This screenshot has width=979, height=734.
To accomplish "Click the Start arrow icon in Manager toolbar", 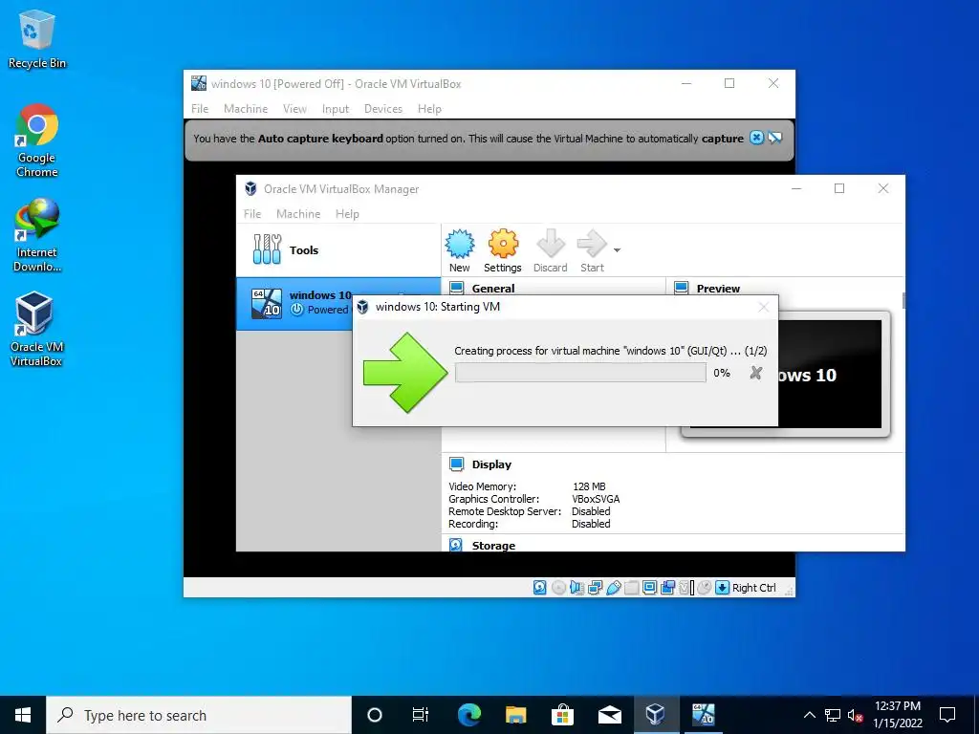I will 591,244.
